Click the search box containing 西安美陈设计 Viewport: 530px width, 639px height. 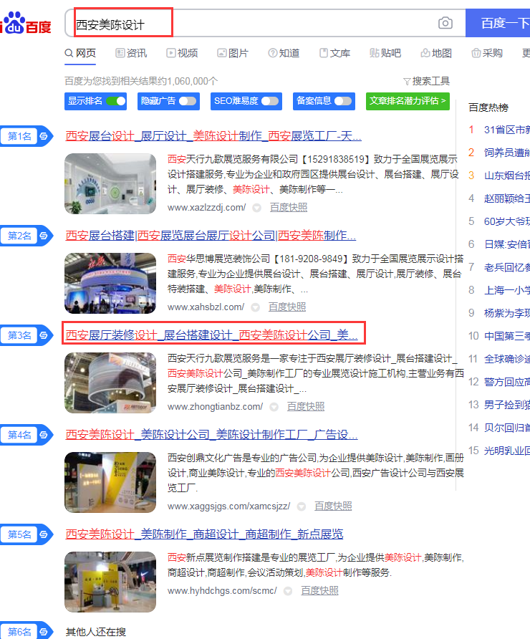[x=251, y=24]
